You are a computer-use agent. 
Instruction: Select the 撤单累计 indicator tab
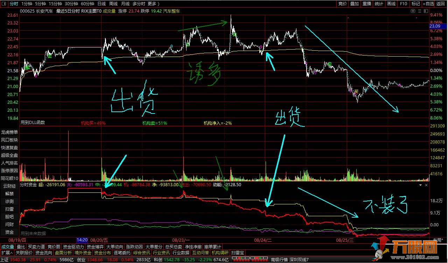pyautogui.click(x=213, y=247)
